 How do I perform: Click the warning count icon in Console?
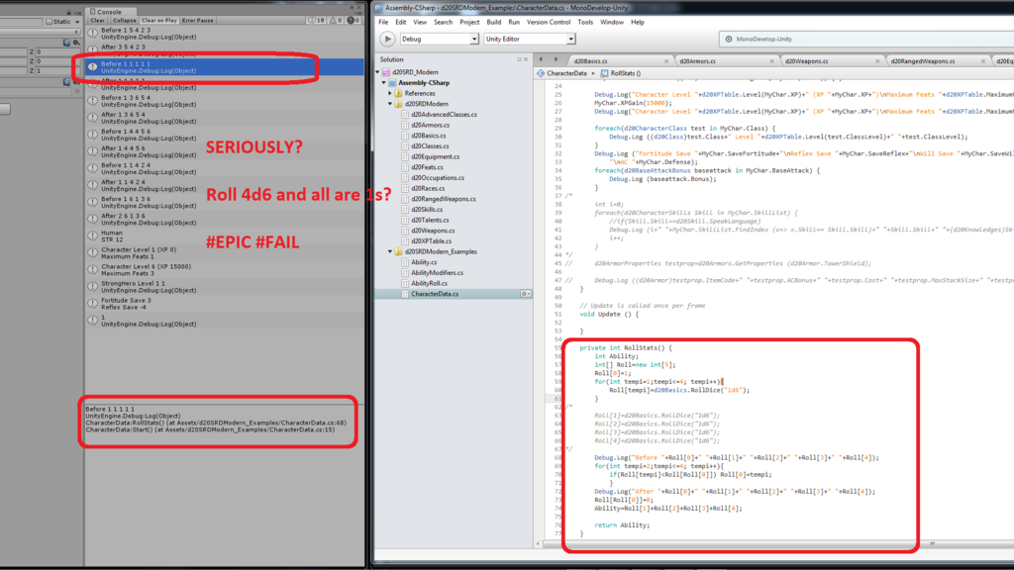coord(333,21)
